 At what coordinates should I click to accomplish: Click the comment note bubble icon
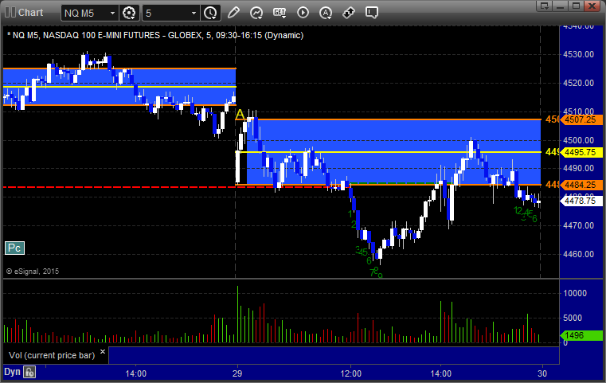(371, 13)
